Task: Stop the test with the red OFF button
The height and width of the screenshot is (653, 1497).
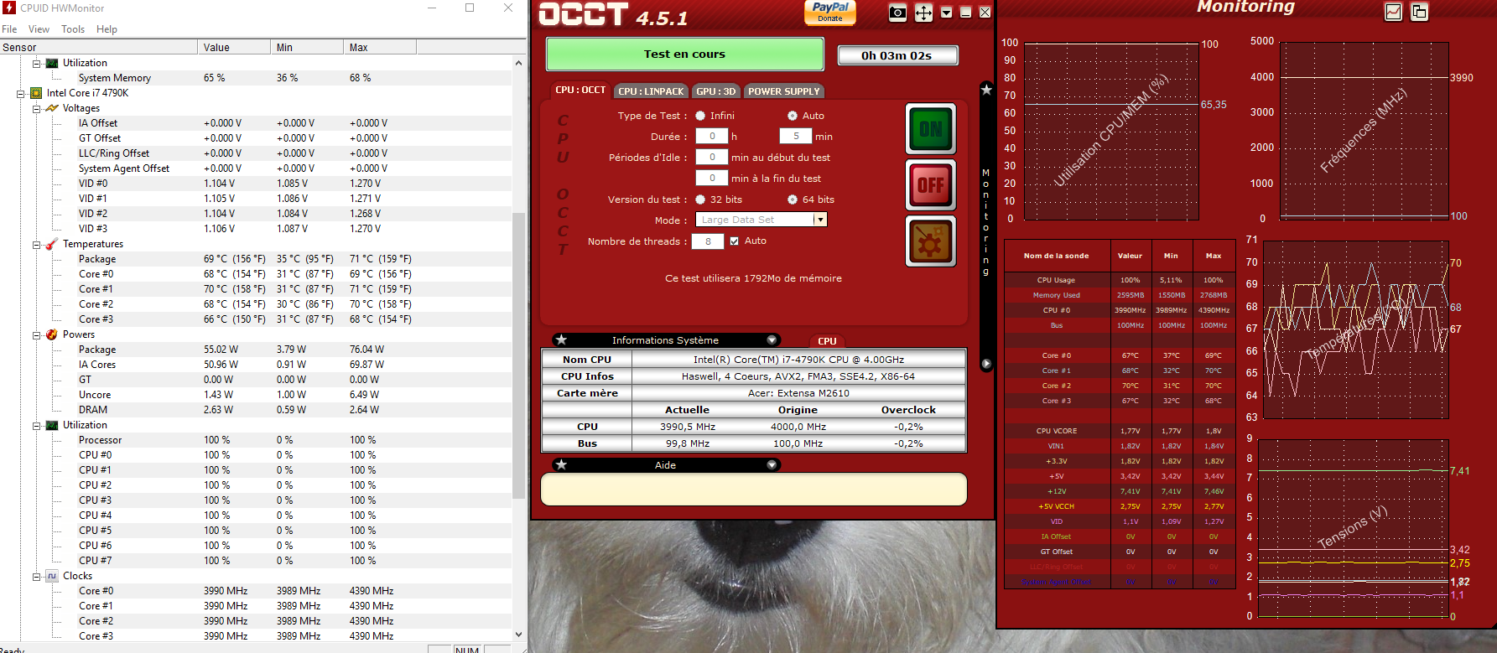Action: tap(931, 184)
